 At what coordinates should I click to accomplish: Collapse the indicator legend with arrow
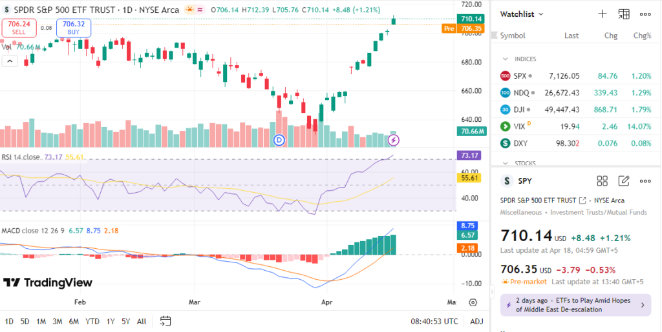point(10,61)
